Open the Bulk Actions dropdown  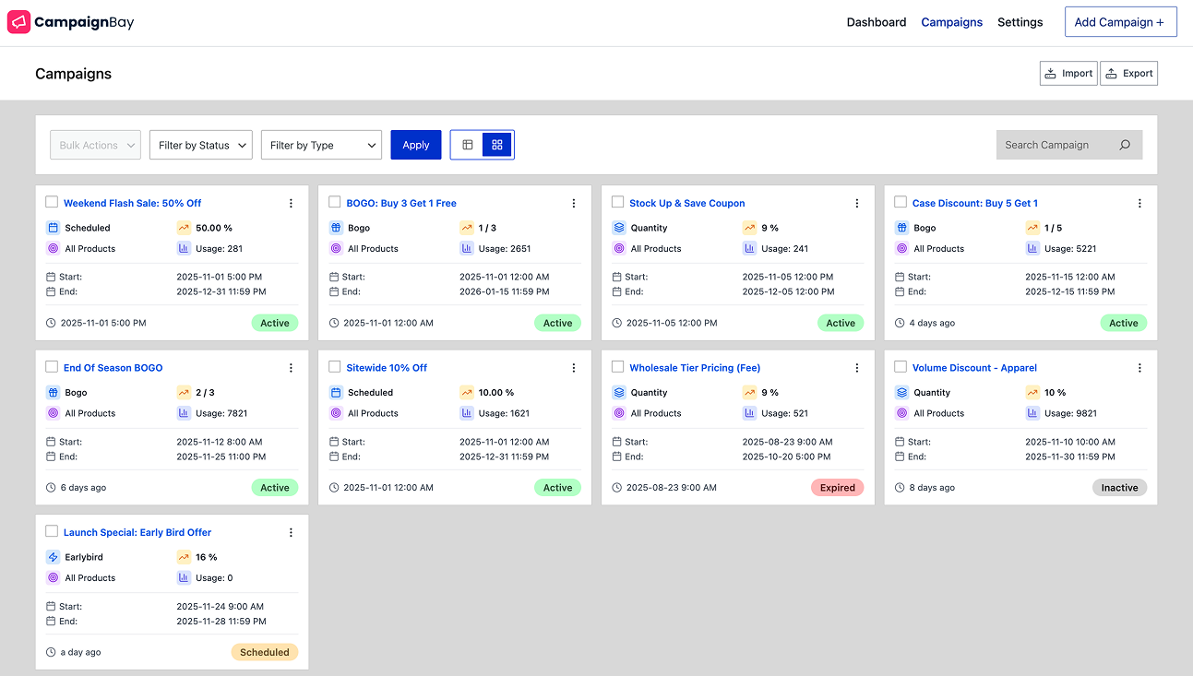pos(95,145)
